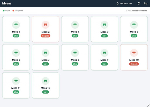Select the 'Mesa 12' label
Viewport: 150px width, 107px height.
pyautogui.click(x=45, y=88)
